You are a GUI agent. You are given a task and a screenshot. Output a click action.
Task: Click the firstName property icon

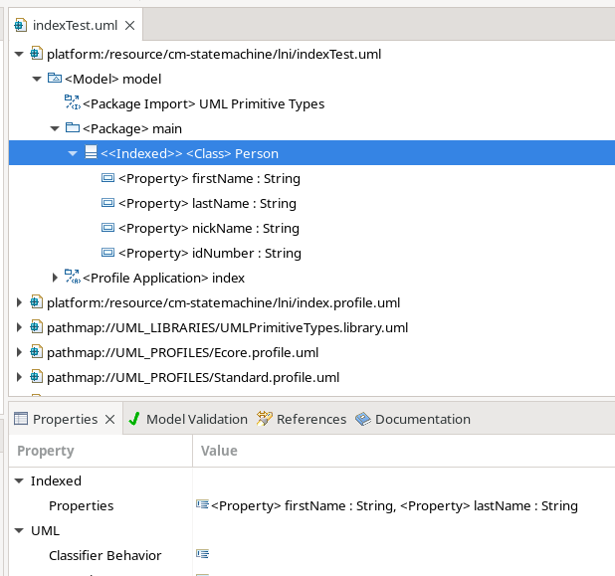108,178
